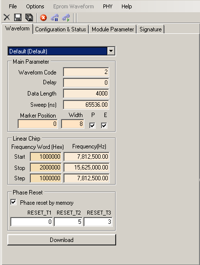Click the Download button
Viewport: 200px width, 265px height.
[x=61, y=240]
